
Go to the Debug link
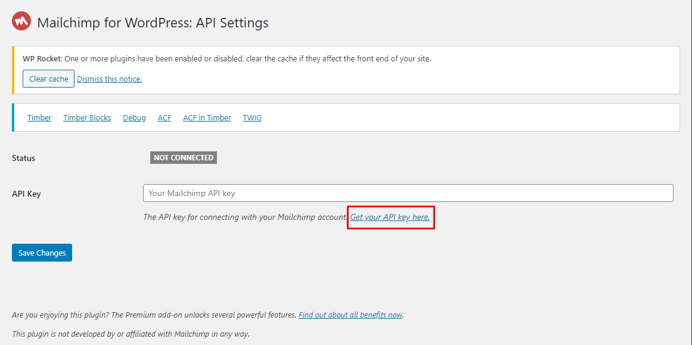134,118
